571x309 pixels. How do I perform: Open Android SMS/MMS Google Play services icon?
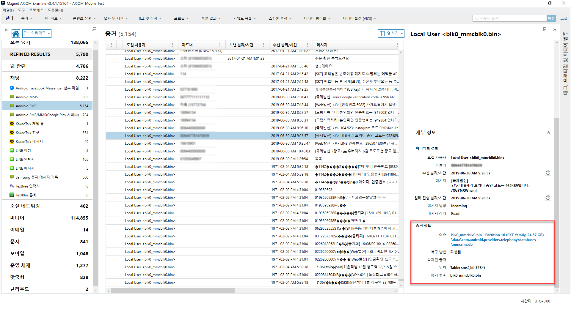point(12,115)
